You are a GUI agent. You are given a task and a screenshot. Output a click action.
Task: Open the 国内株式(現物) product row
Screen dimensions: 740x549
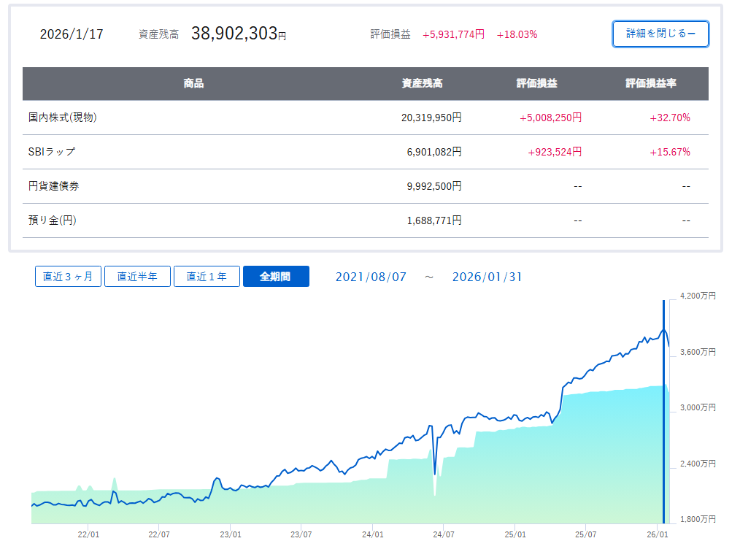63,118
